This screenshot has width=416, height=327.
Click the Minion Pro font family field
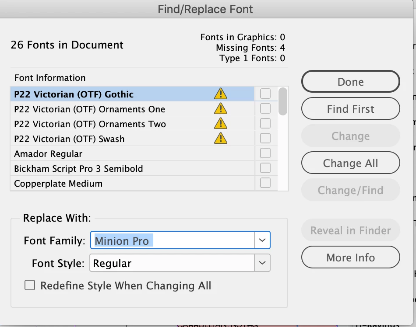173,240
